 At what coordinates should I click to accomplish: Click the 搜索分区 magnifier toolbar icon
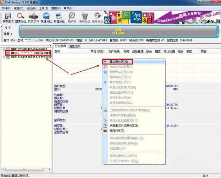(21, 18)
